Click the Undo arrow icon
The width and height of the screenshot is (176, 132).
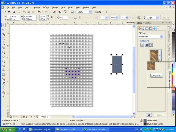tap(39, 12)
